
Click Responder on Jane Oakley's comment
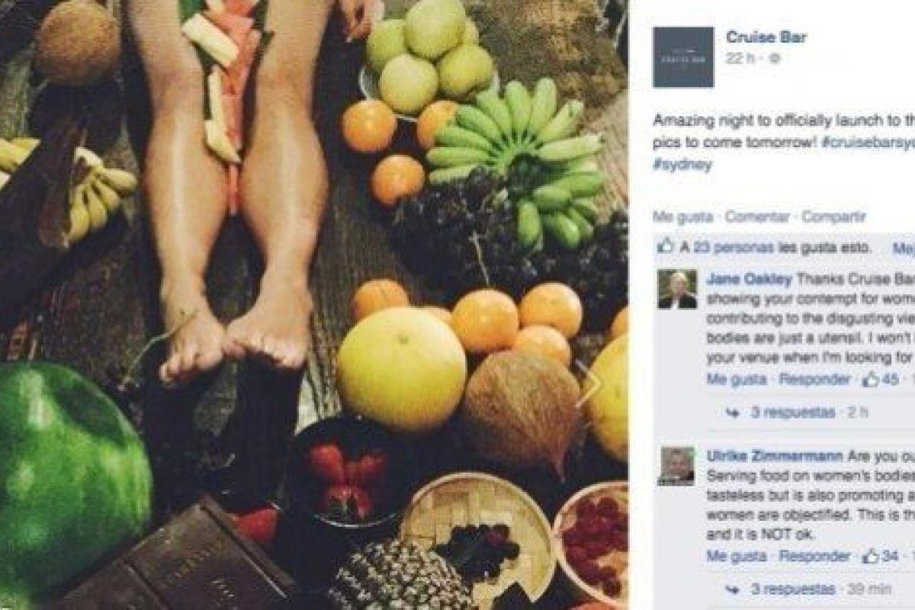(x=814, y=380)
